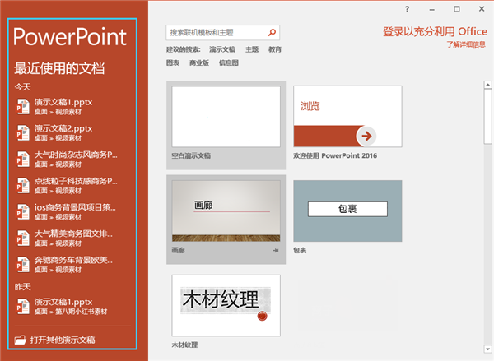The image size is (494, 361).
Task: Open the 欢迎使用 PowerPoint 2016 tour thumbnail
Action: pyautogui.click(x=347, y=117)
